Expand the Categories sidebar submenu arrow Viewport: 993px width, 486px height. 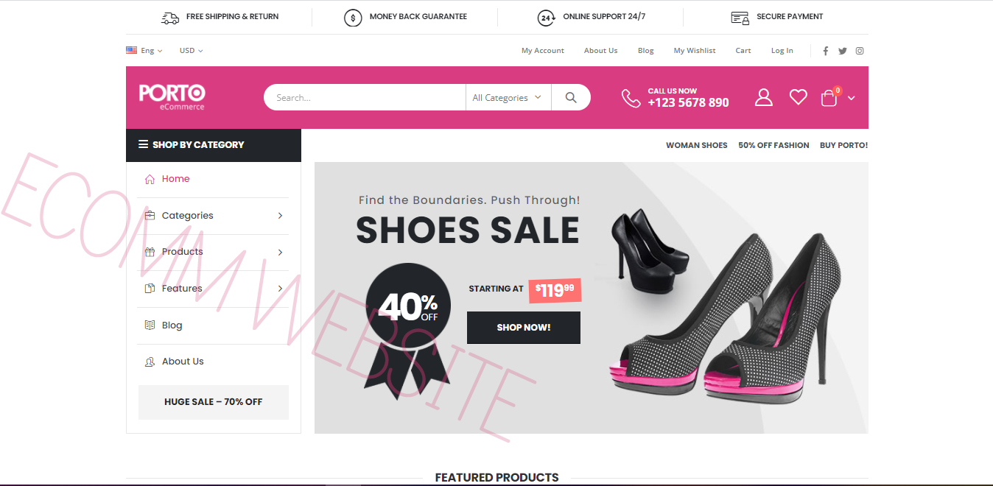280,216
